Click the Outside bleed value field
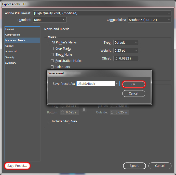 click(x=121, y=112)
